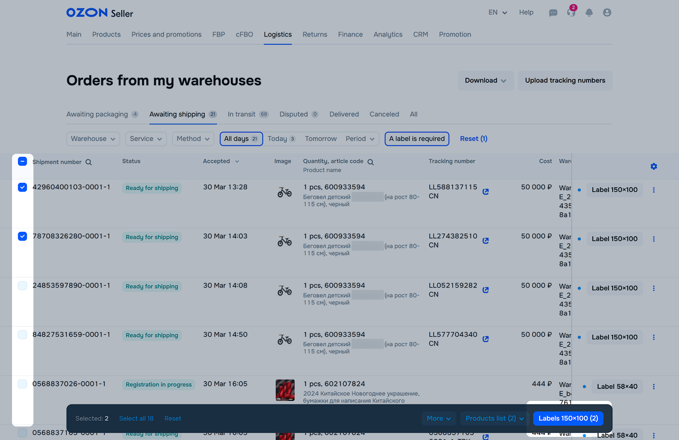Screen dimensions: 679x440
Task: Open the chat messages icon in header
Action: point(553,13)
